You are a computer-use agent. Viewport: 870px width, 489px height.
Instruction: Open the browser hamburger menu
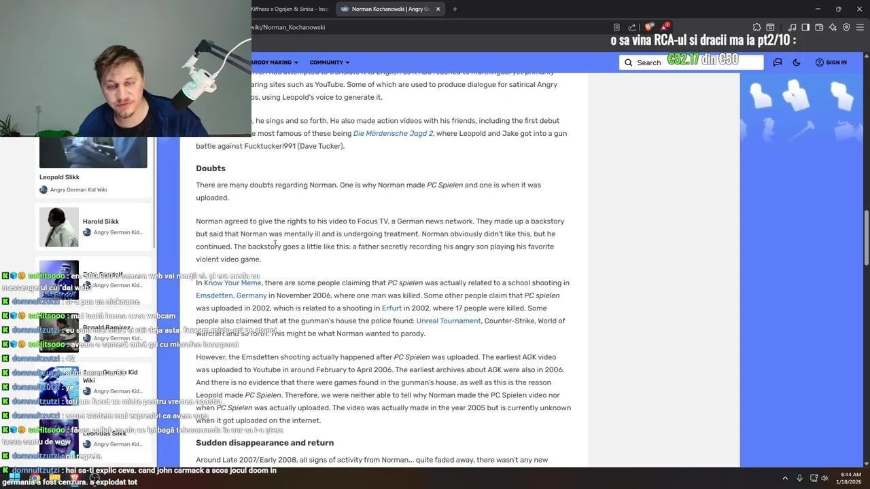click(860, 27)
